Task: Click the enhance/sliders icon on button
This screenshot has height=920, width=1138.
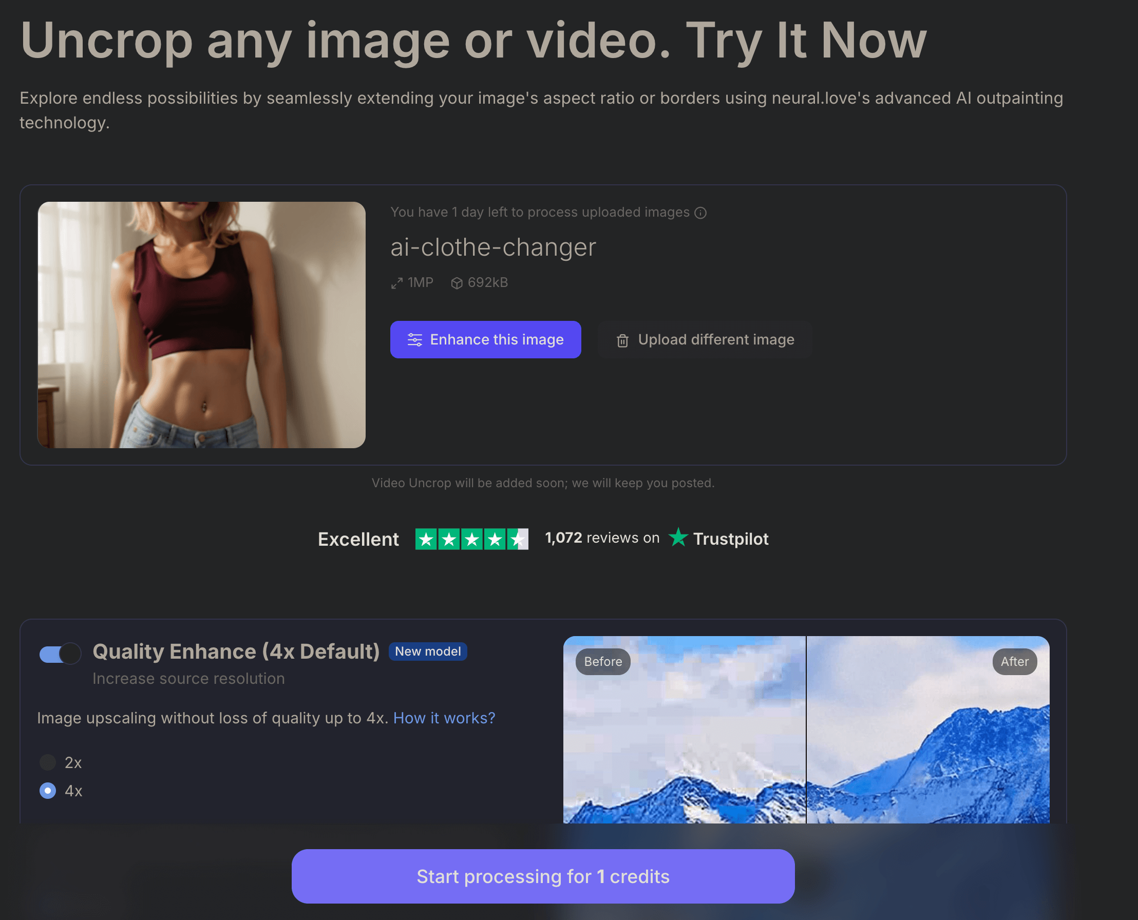Action: click(413, 340)
